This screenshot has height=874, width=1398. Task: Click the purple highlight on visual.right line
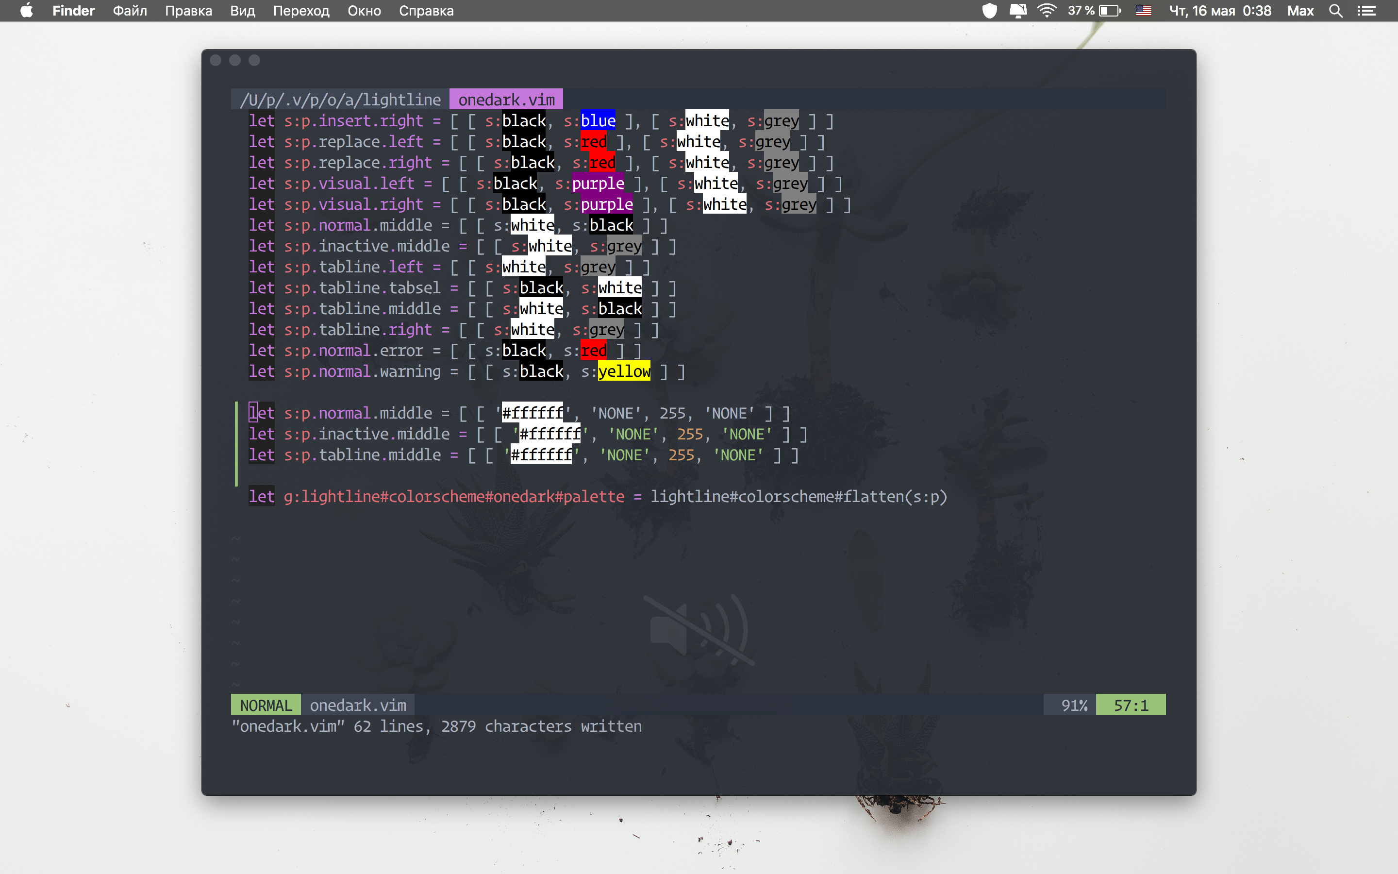click(x=607, y=204)
